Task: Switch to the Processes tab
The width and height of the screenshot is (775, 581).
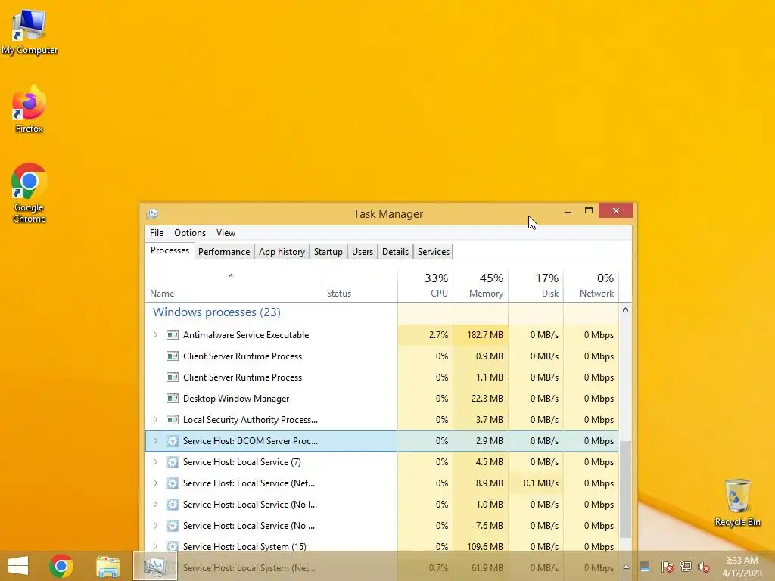Action: 170,251
